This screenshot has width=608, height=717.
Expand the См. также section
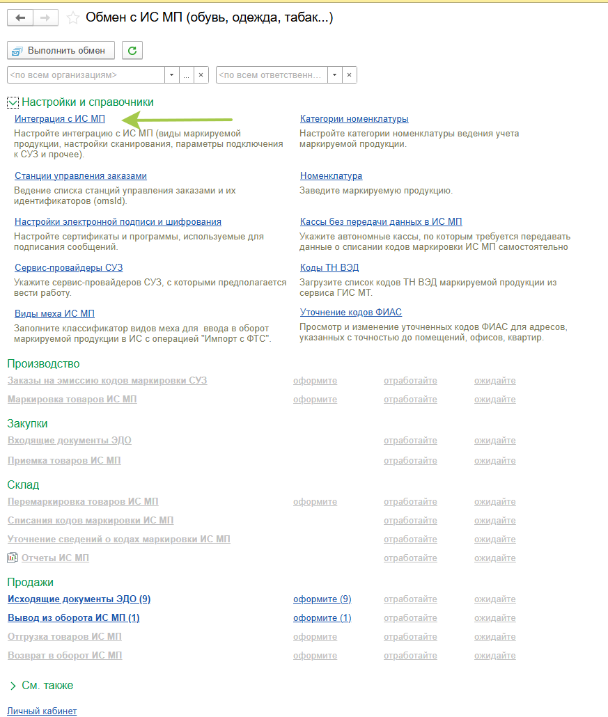point(13,686)
